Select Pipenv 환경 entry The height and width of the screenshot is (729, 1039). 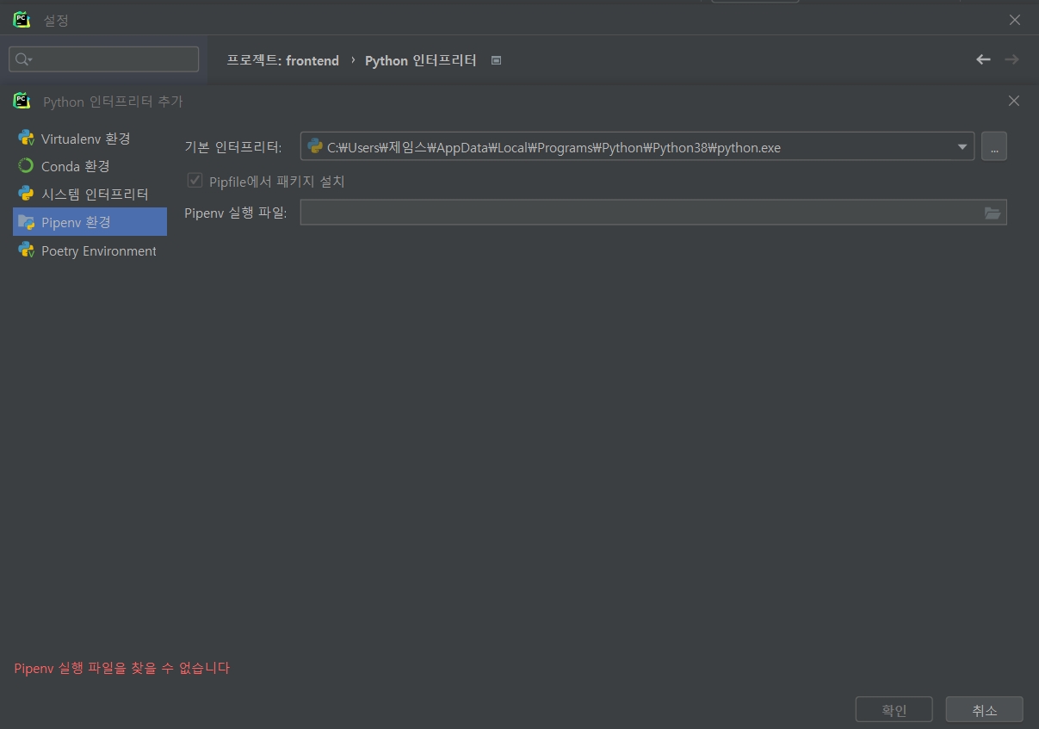coord(90,222)
